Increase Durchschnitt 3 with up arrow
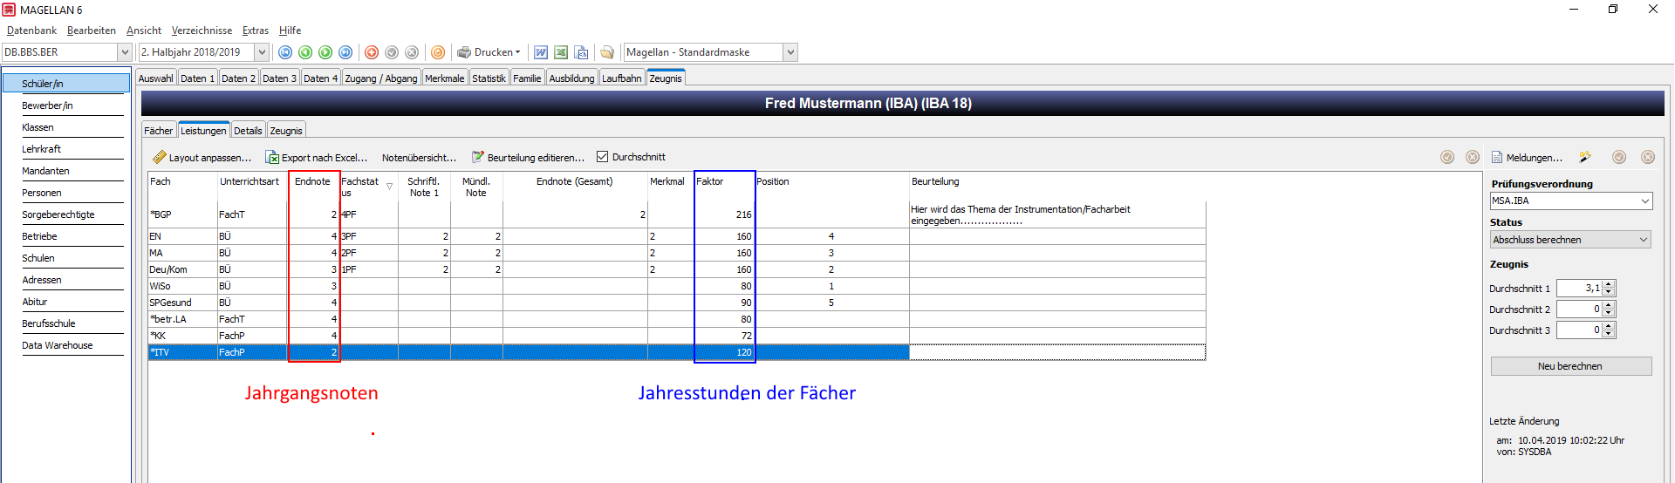This screenshot has width=1675, height=483. coord(1610,326)
